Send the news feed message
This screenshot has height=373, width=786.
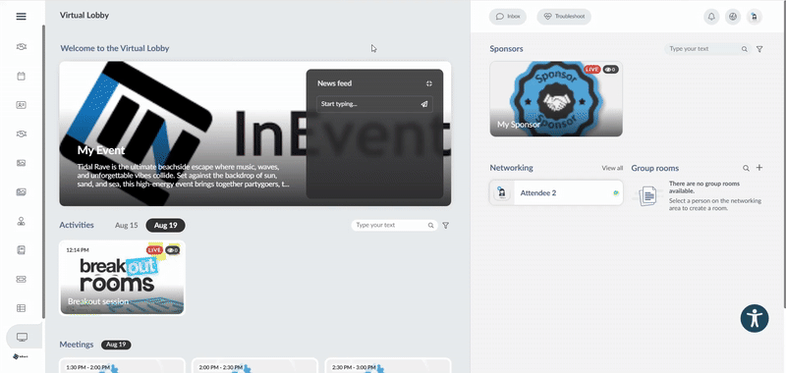pos(424,104)
